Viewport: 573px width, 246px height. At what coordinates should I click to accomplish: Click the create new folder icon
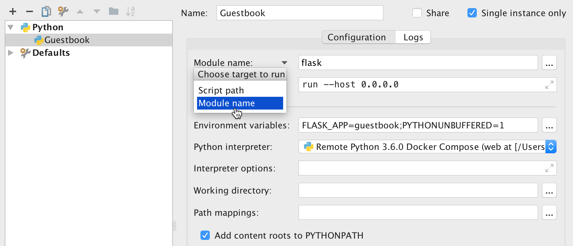coord(114,12)
